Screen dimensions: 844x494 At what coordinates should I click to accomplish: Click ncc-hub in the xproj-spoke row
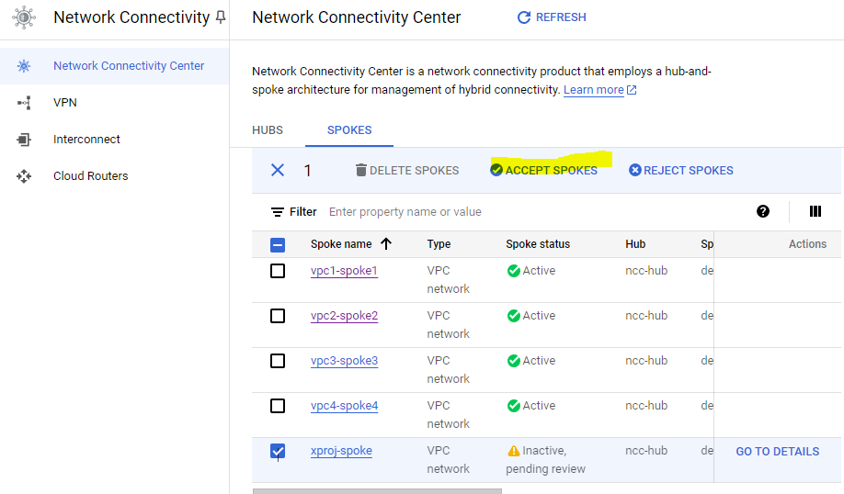[646, 451]
